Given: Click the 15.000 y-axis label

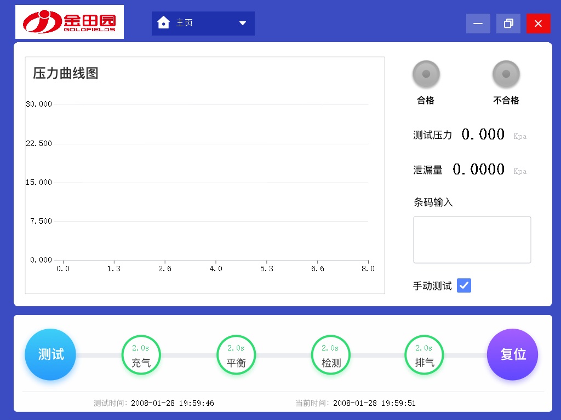Looking at the screenshot, I should [39, 182].
